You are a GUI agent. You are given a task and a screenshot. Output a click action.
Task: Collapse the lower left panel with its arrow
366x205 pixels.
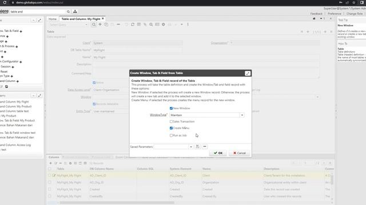click(x=33, y=96)
